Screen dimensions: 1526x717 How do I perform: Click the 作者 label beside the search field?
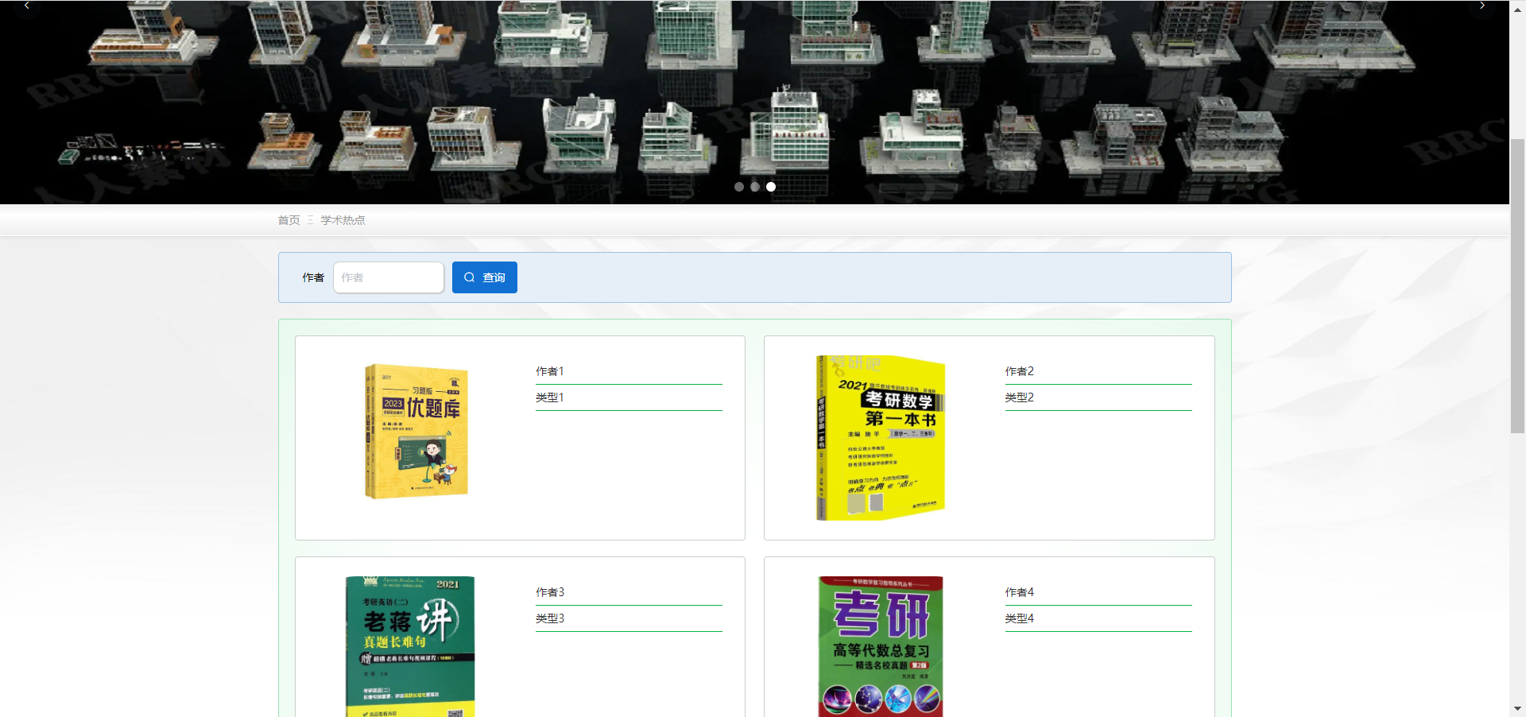pyautogui.click(x=313, y=277)
